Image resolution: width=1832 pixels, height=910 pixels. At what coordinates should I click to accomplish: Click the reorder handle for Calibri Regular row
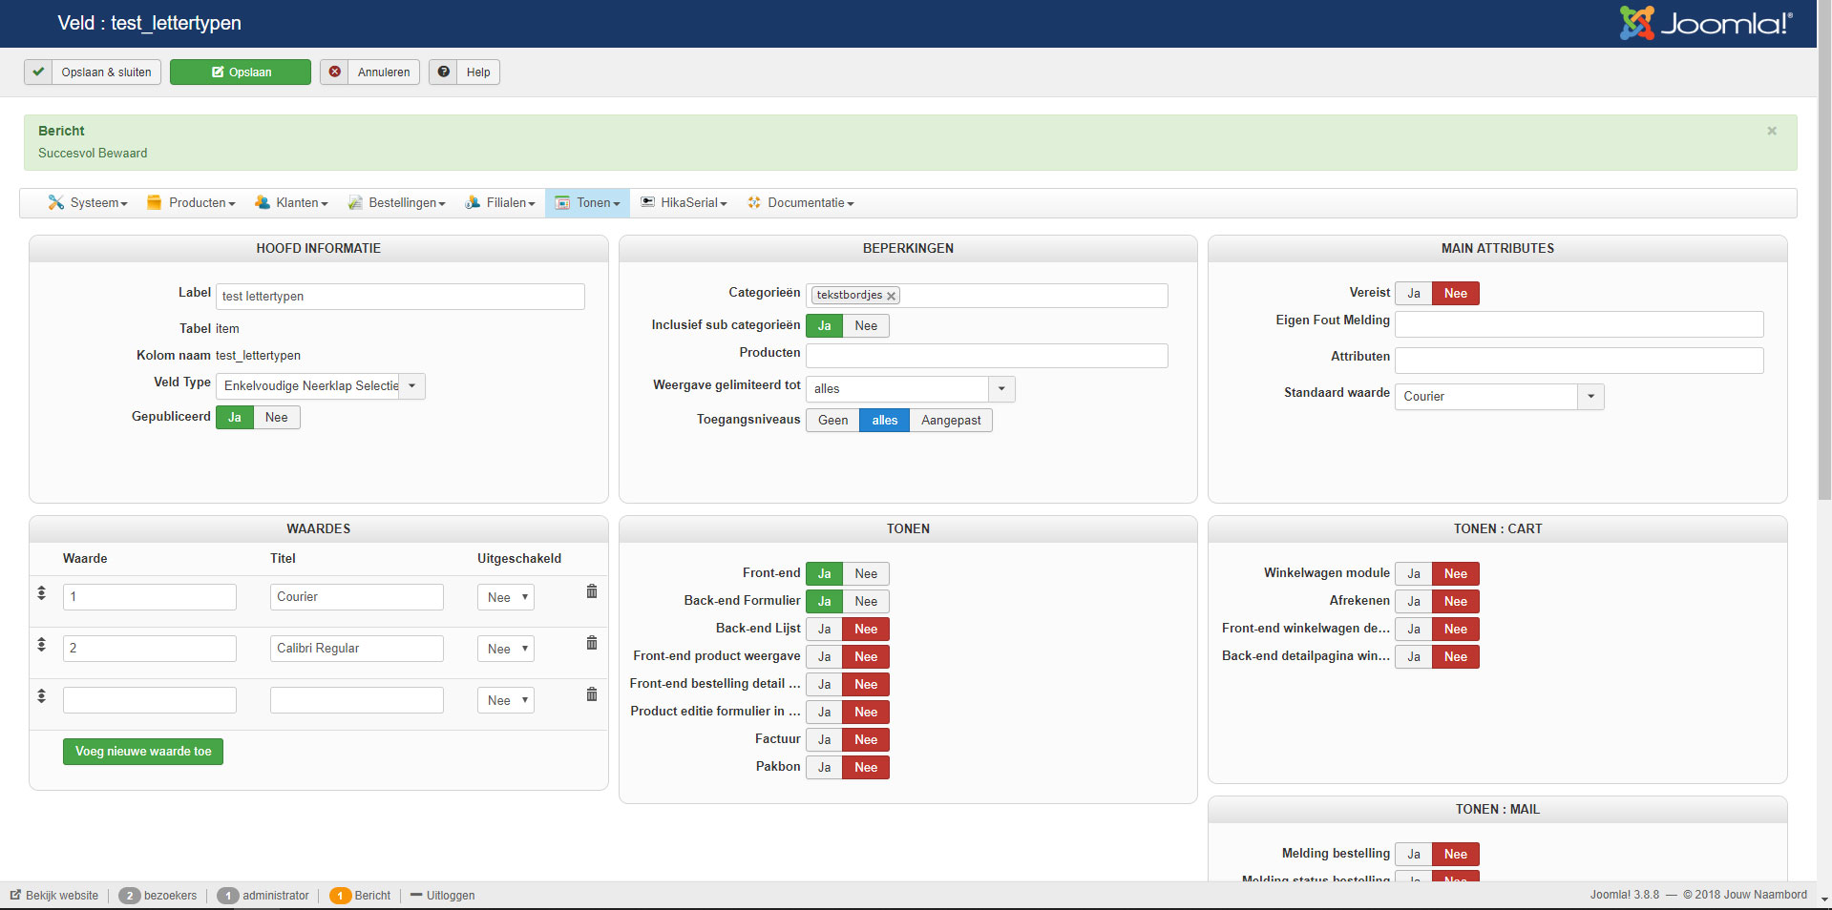coord(41,644)
